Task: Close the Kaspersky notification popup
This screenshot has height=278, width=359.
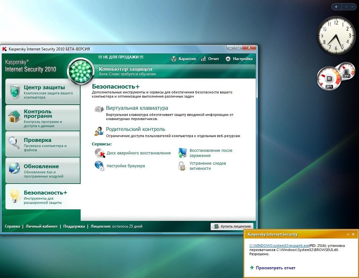Action: [353, 234]
